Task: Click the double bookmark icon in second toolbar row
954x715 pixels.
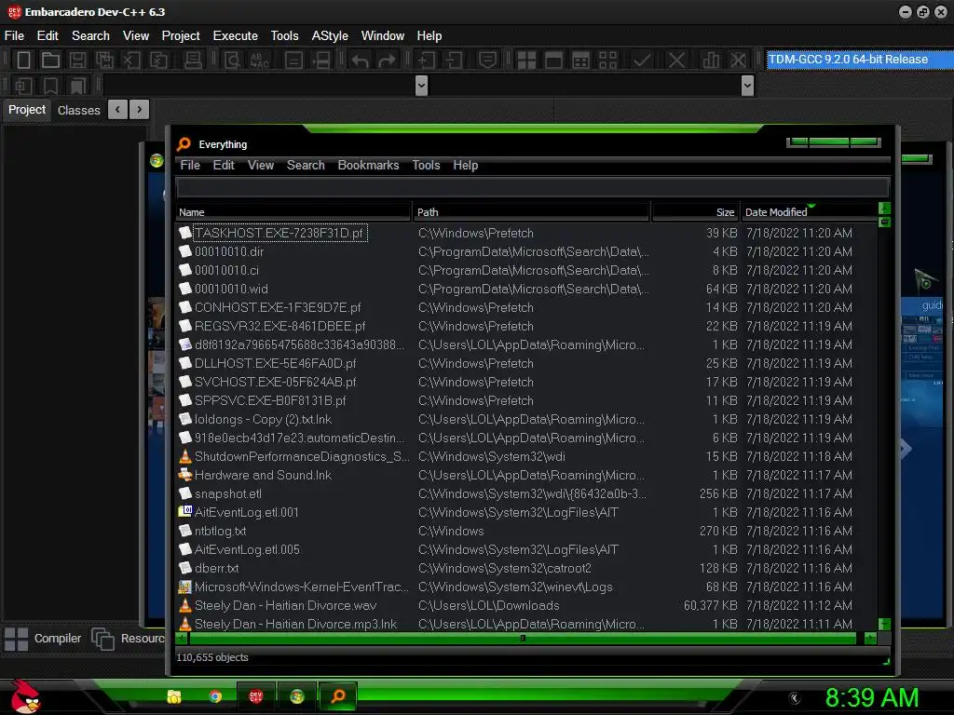Action: (x=77, y=86)
